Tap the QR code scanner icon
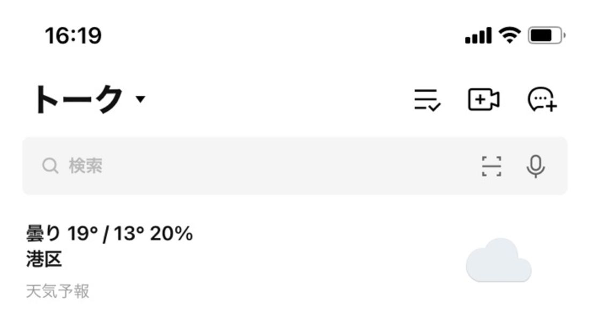Viewport: 590px width, 334px height. click(x=491, y=166)
